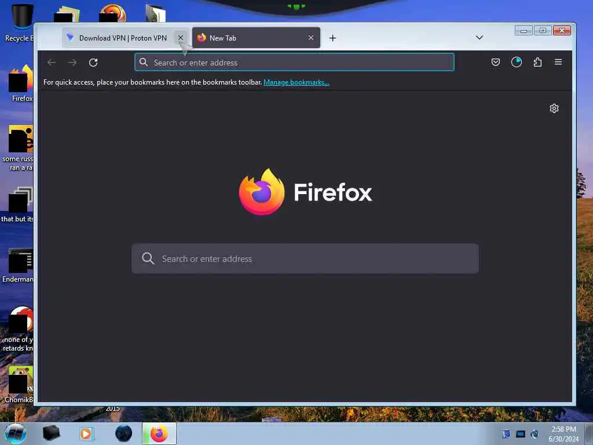The width and height of the screenshot is (593, 445).
Task: Click magnifier icon in address bar
Action: click(144, 63)
